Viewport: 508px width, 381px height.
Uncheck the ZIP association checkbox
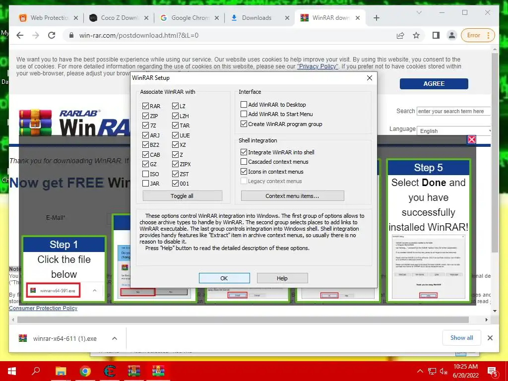[x=145, y=116]
